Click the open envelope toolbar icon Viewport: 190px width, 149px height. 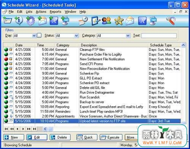pyautogui.click(x=130, y=20)
